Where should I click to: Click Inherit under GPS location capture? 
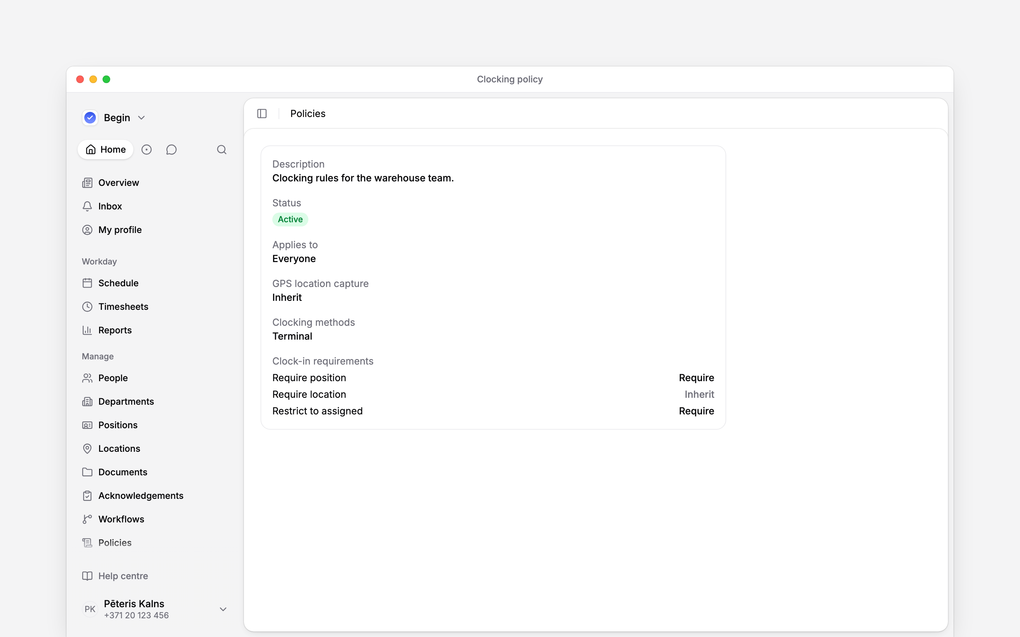[287, 297]
